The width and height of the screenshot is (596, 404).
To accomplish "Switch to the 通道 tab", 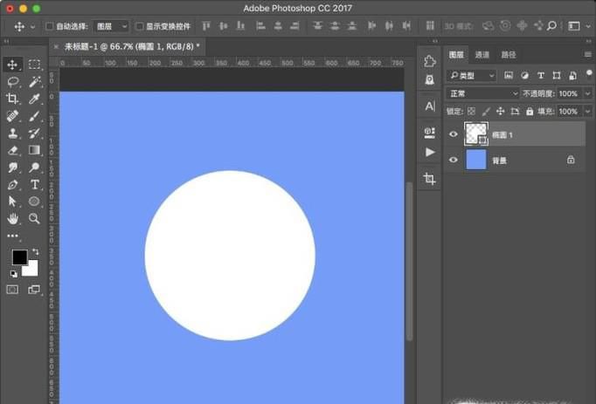I will point(482,55).
